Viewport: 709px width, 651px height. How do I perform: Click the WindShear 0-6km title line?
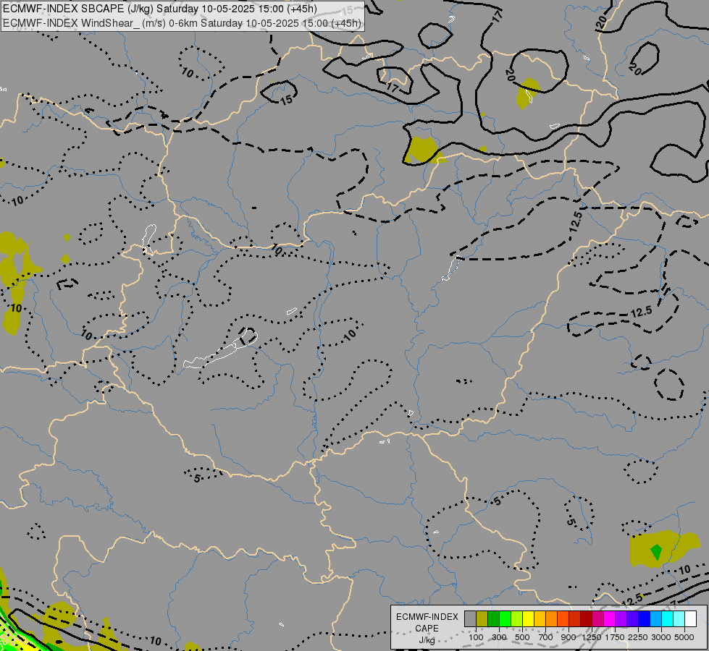pyautogui.click(x=182, y=23)
